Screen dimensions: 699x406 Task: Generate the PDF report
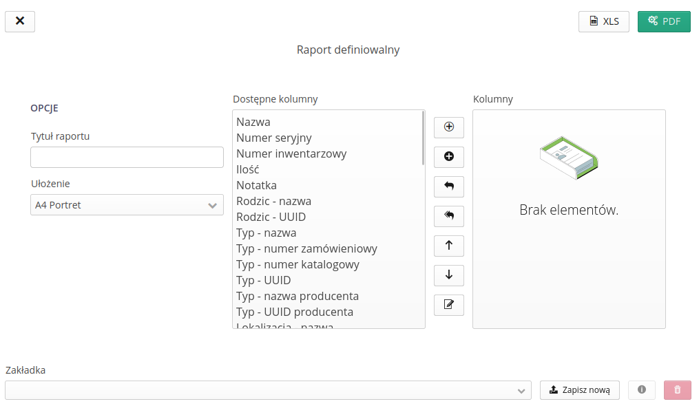(x=664, y=21)
